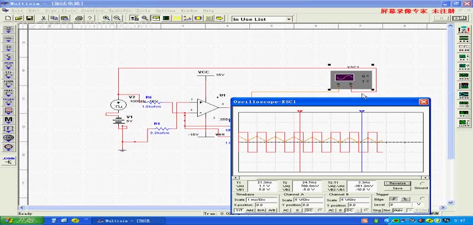Image resolution: width=473 pixels, height=225 pixels.
Task: Select A/B timebase display mode
Action: pos(271,210)
